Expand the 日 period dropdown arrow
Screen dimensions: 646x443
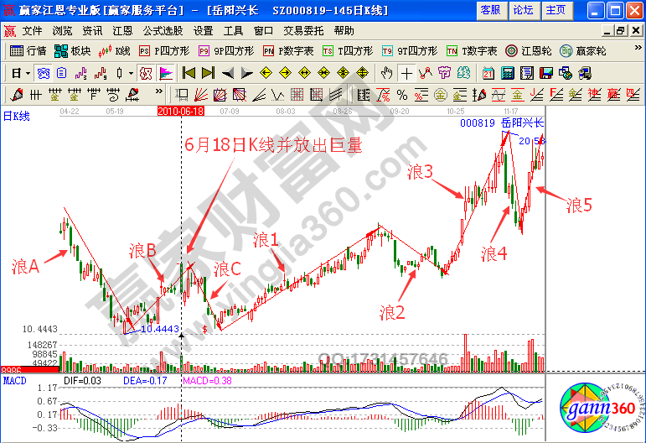28,72
